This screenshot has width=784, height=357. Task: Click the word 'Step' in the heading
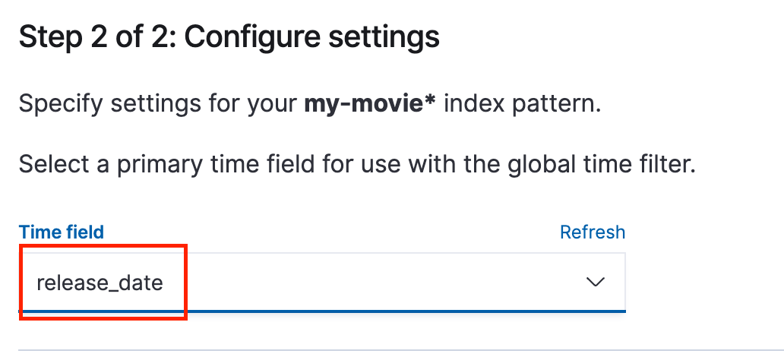47,36
